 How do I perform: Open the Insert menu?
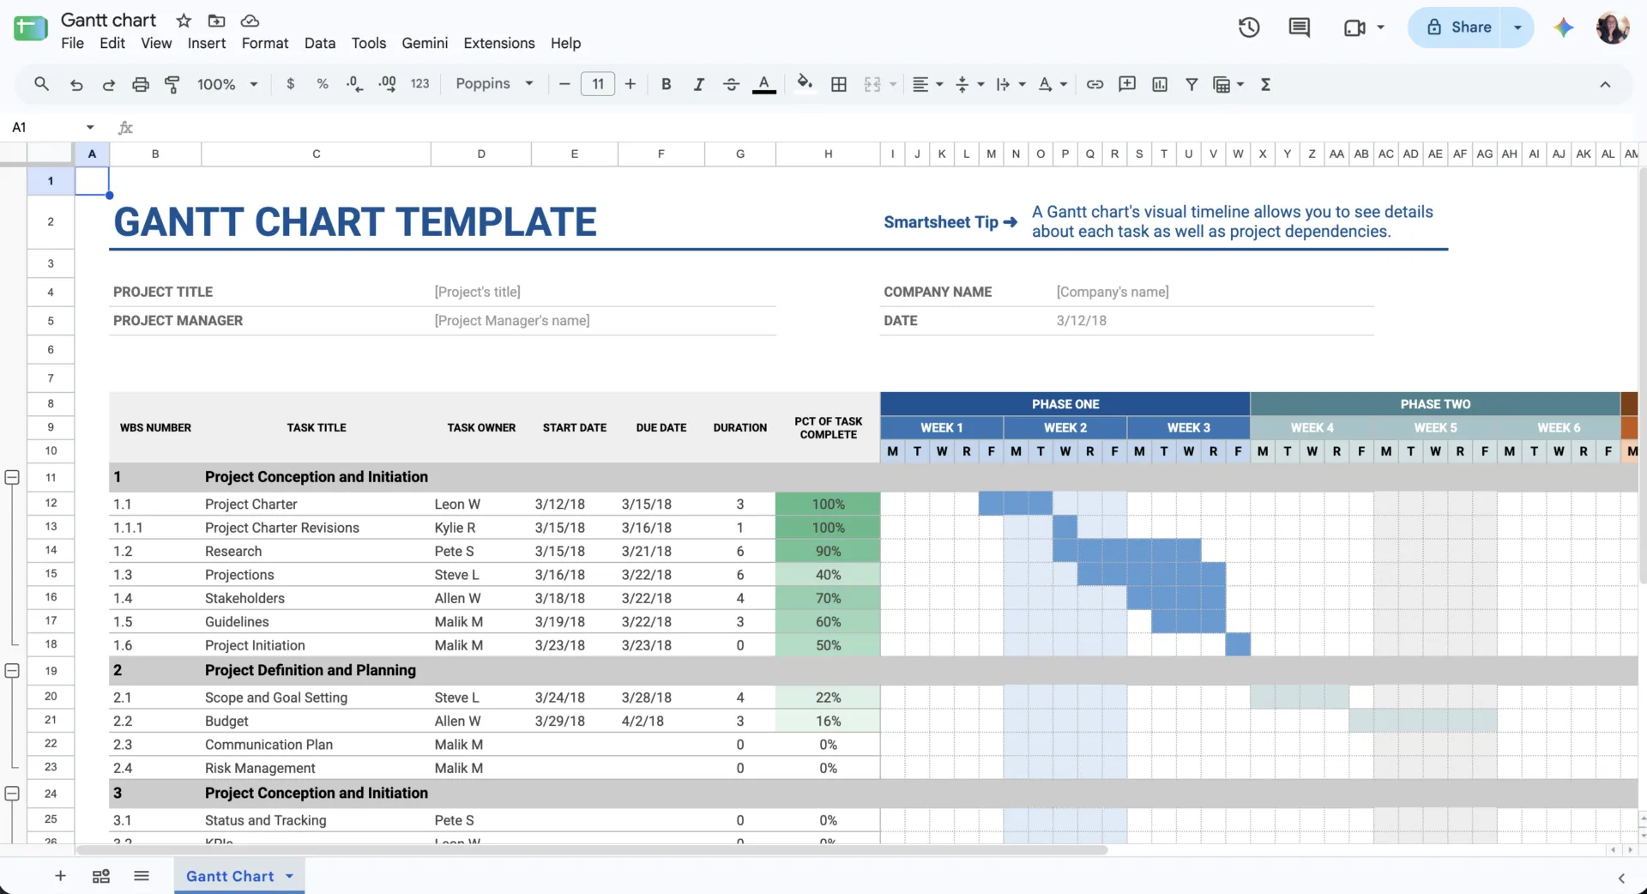pyautogui.click(x=207, y=43)
